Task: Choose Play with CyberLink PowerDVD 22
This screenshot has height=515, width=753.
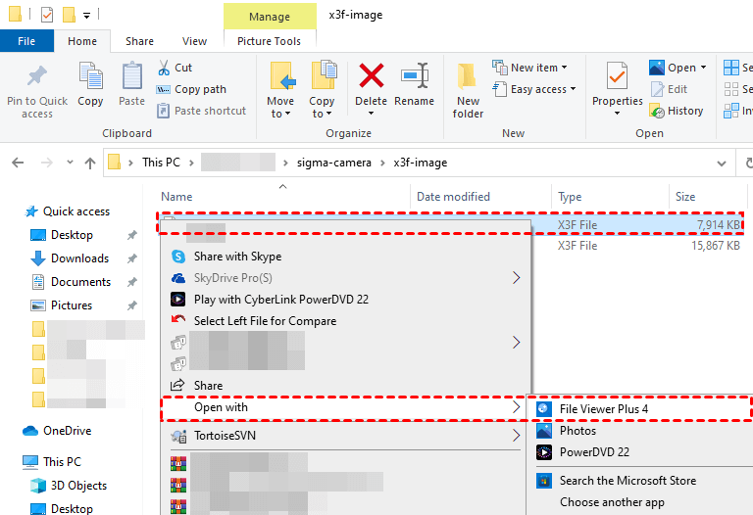Action: pos(346,300)
